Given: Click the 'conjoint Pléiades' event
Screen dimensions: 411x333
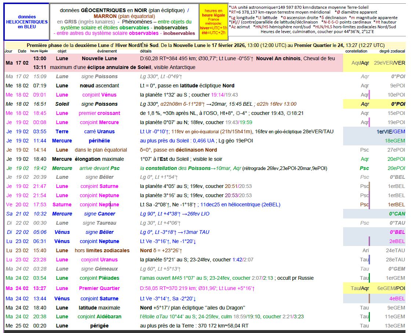Looking at the screenshot, I should [99, 278].
